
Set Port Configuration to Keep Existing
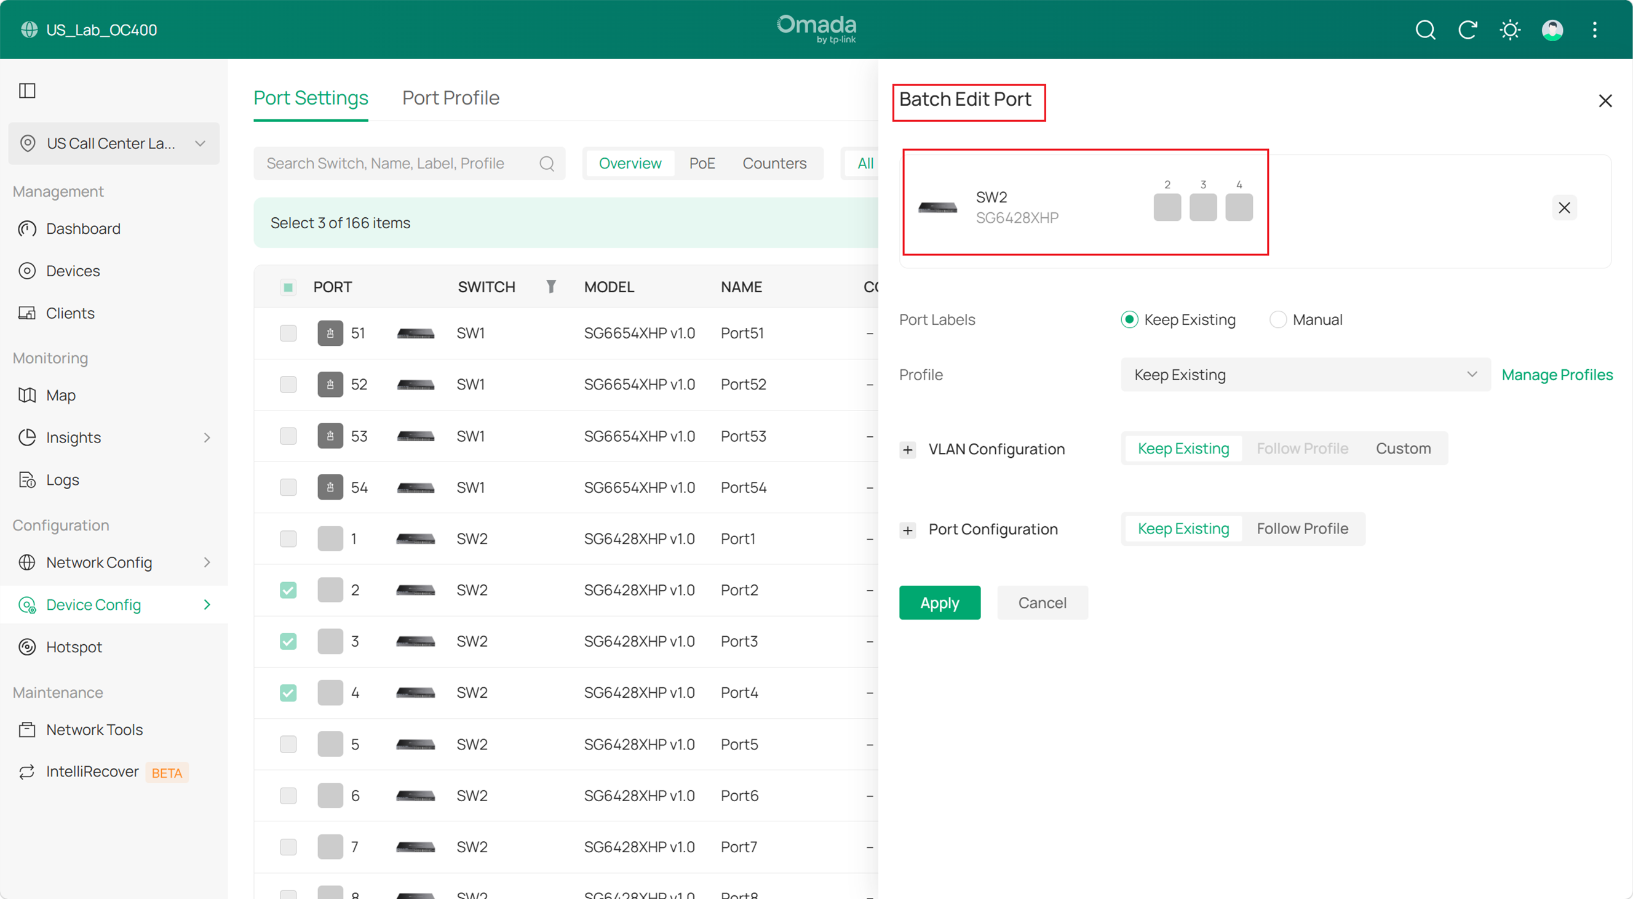[1183, 529]
